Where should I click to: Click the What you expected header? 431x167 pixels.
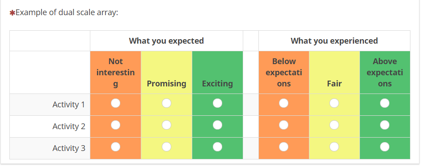166,41
